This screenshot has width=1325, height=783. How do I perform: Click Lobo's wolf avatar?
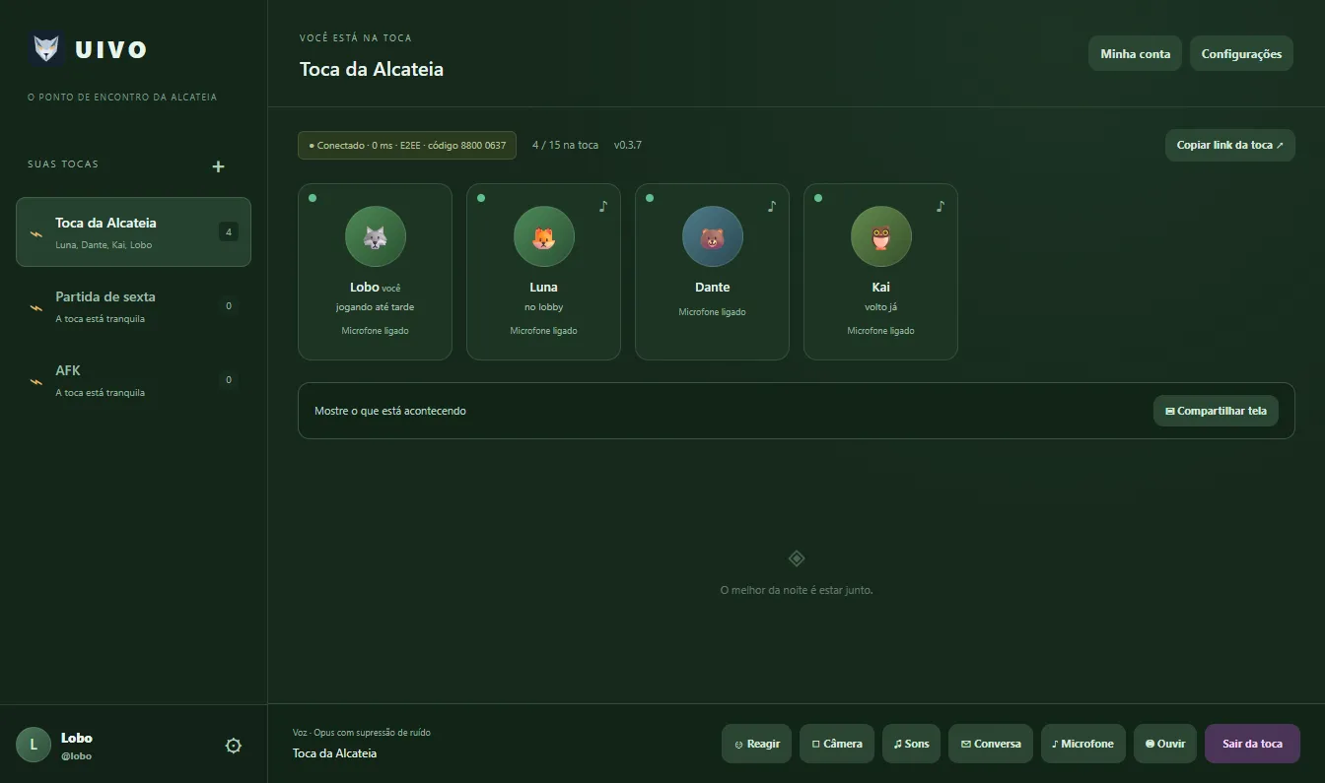tap(376, 236)
